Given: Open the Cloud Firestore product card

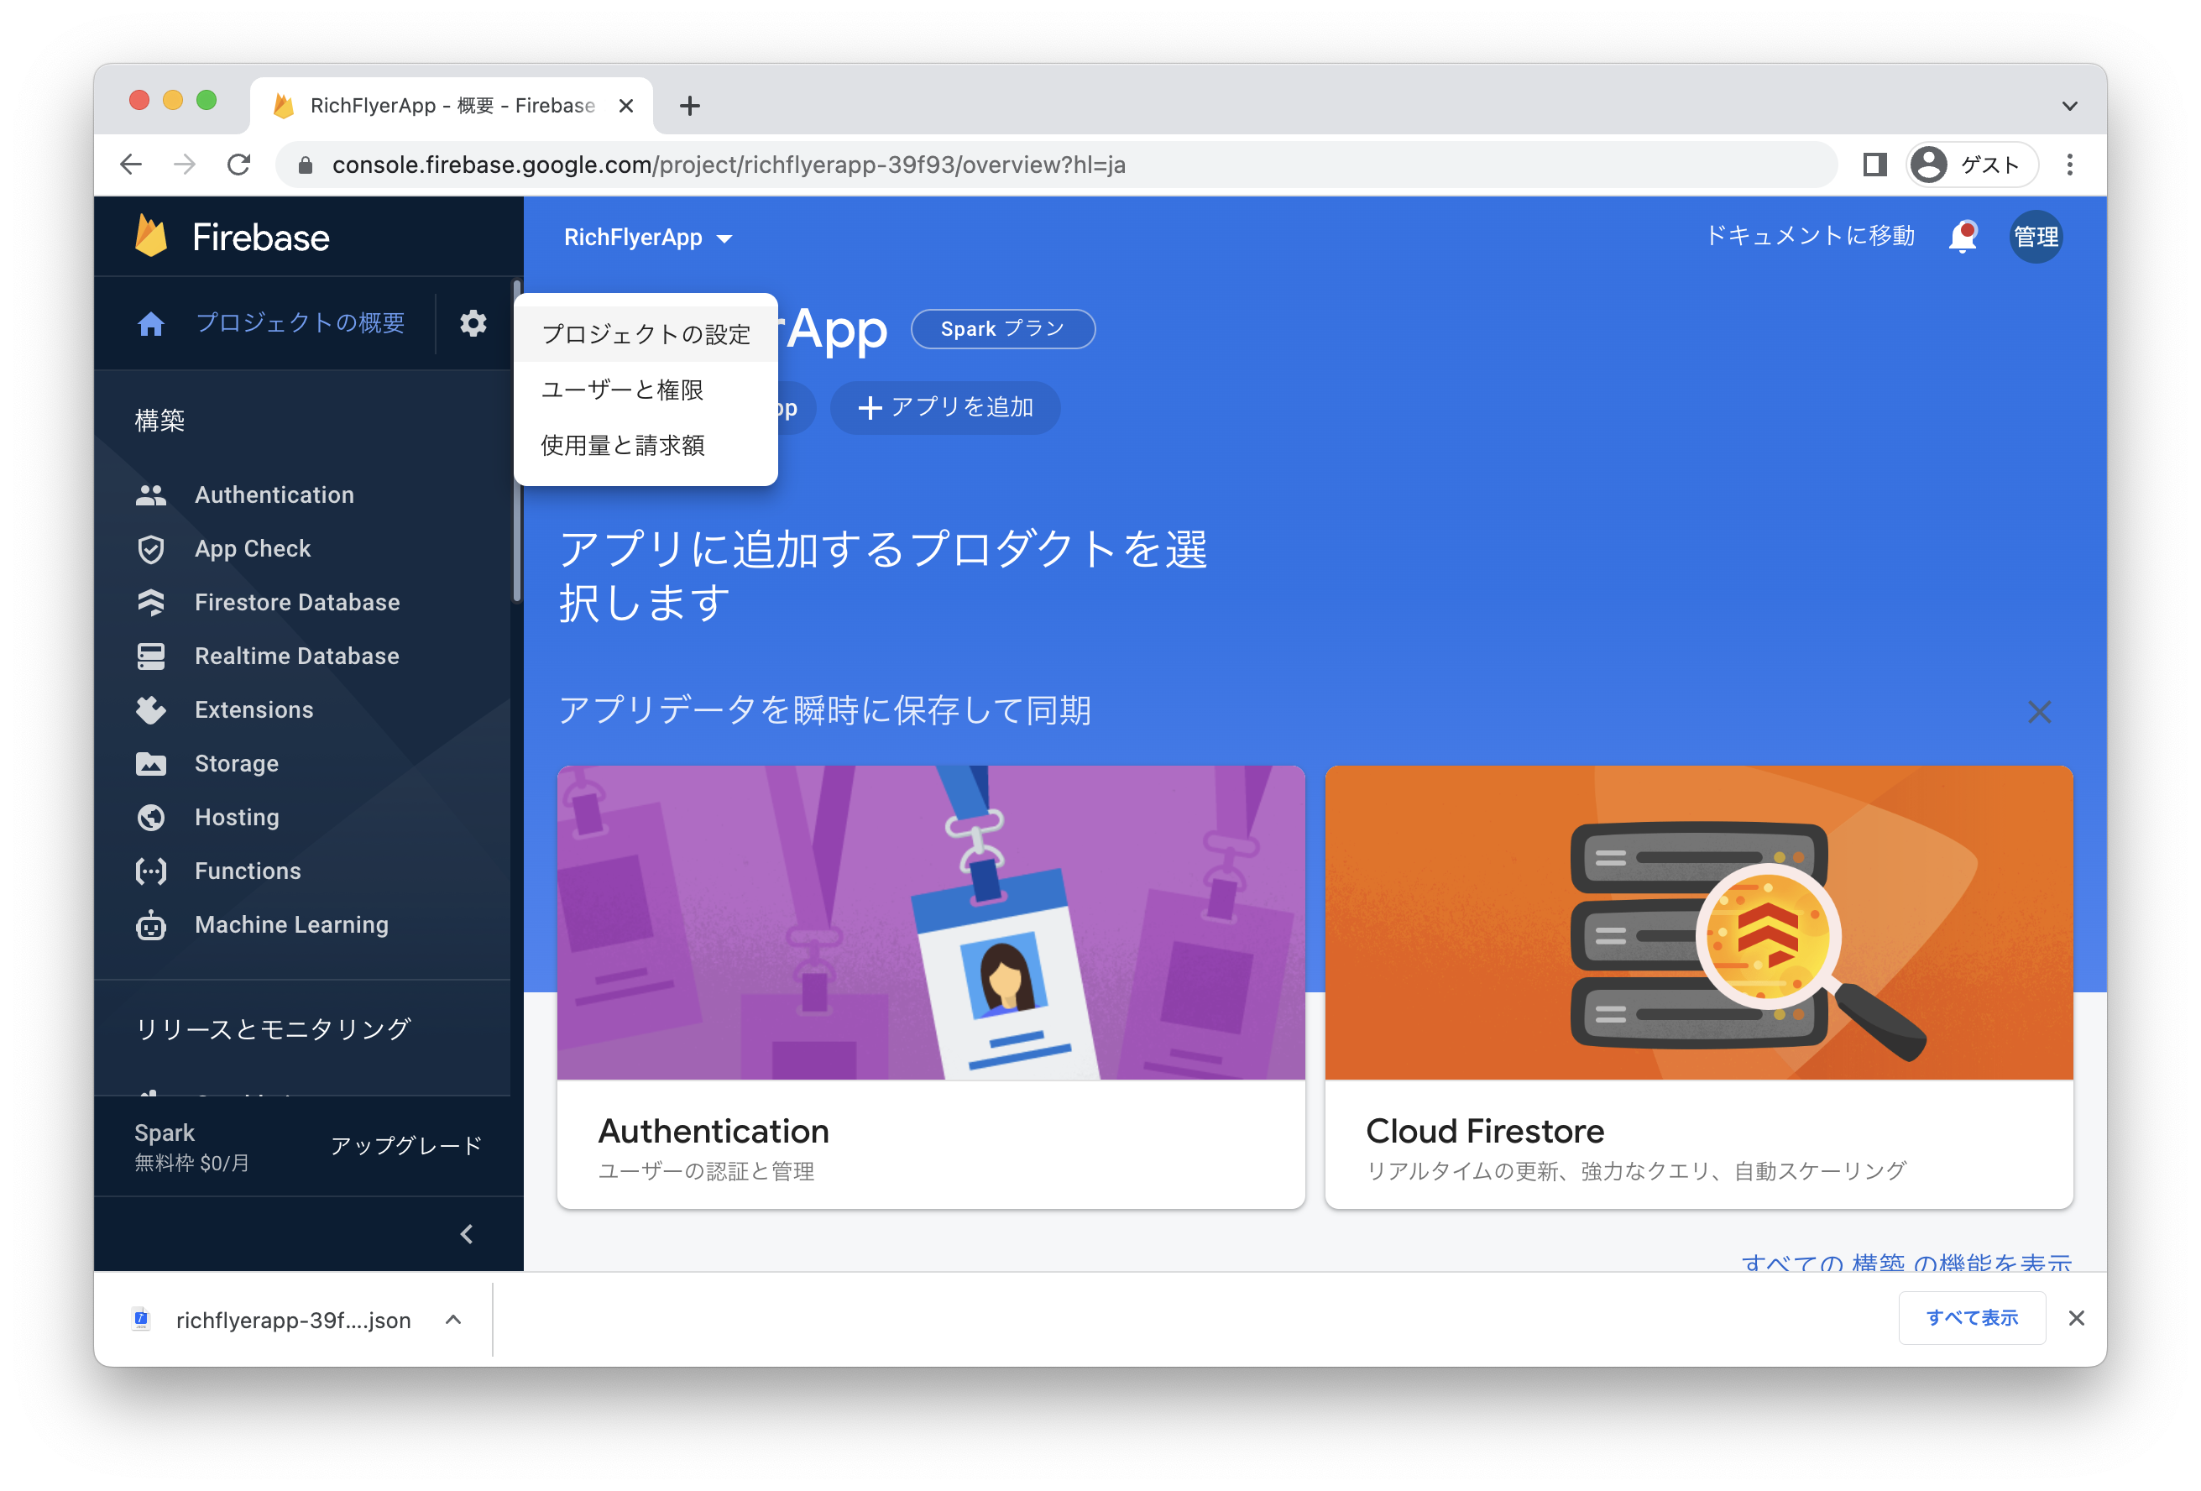Looking at the screenshot, I should [x=1699, y=986].
